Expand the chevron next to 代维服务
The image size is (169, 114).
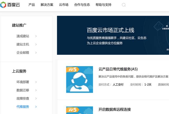point(36,107)
